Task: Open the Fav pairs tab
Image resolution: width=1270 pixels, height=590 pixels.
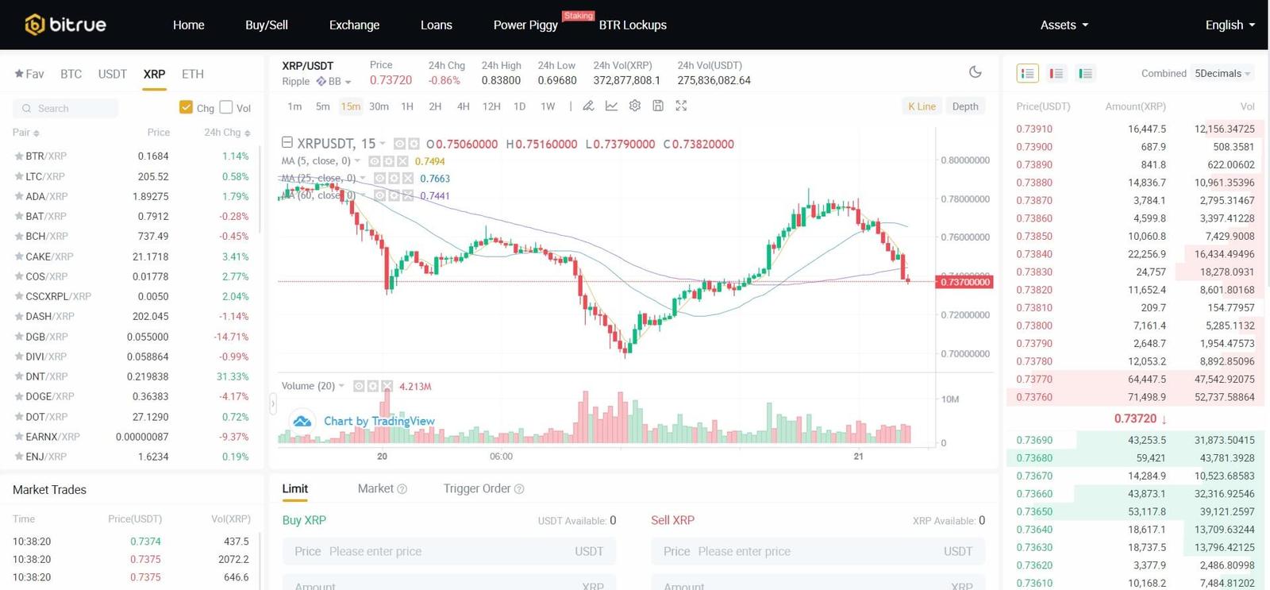Action: tap(29, 74)
